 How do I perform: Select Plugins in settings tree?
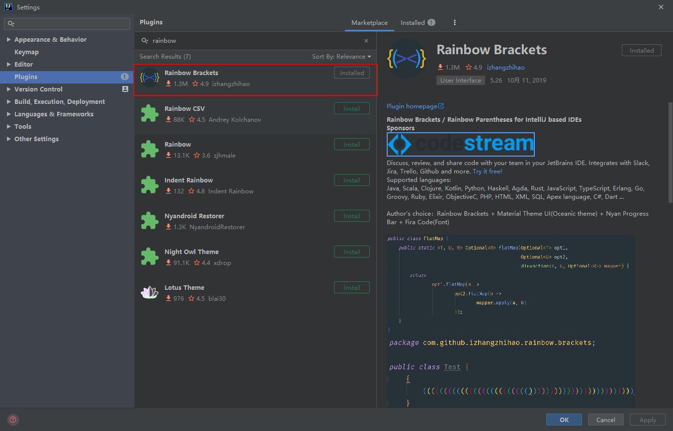click(67, 77)
